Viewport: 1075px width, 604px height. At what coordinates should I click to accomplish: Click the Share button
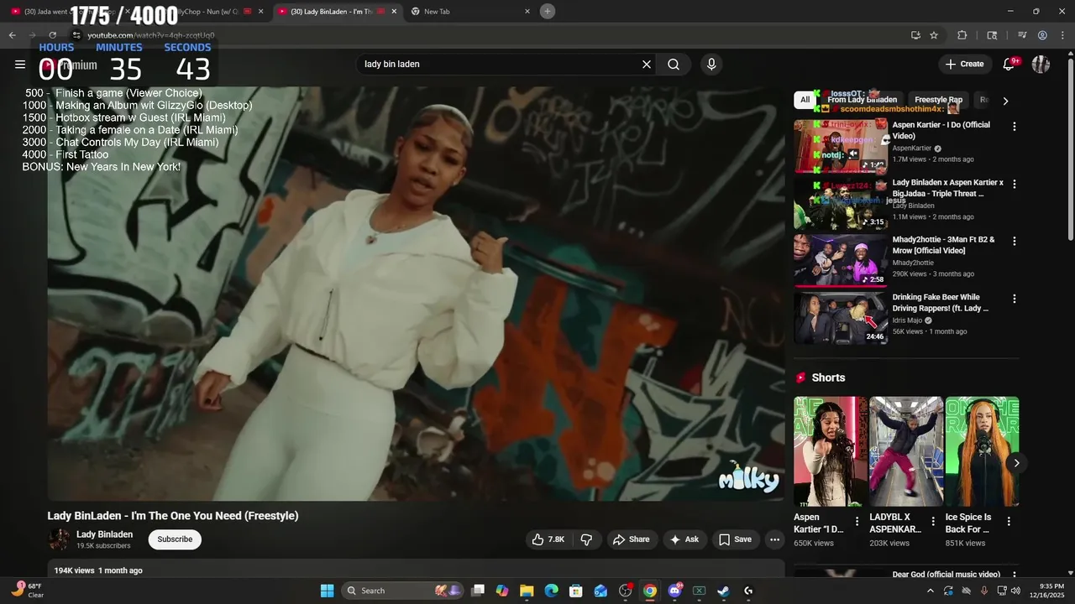(631, 539)
